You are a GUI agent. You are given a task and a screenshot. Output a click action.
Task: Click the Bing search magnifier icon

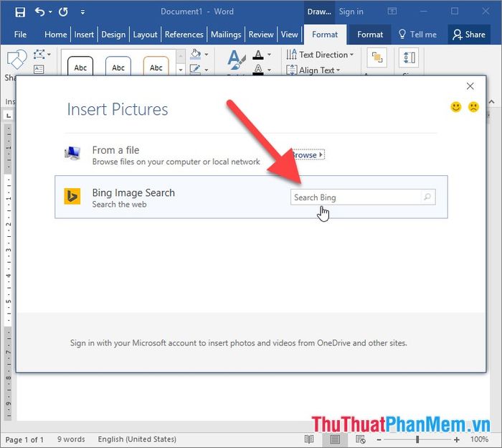(427, 197)
